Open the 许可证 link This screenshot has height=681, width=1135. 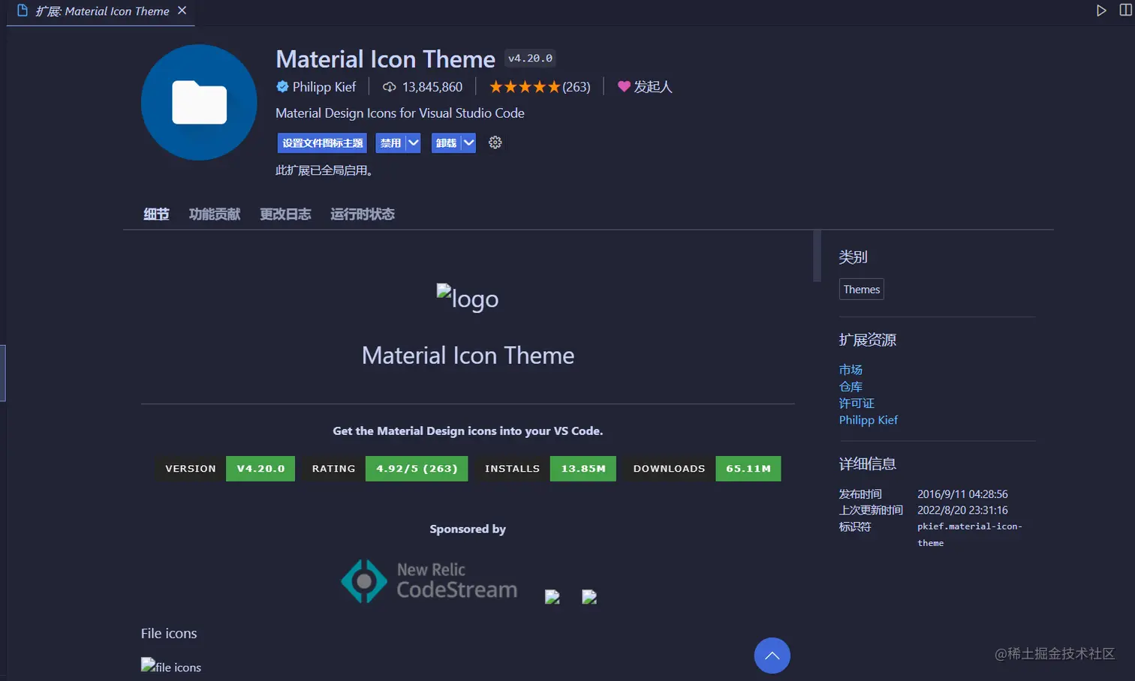point(857,403)
